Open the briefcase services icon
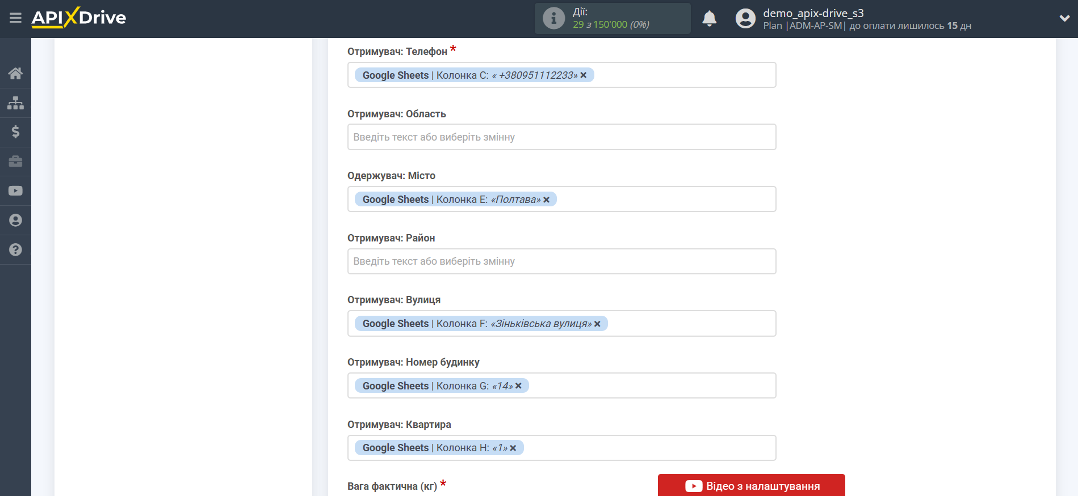 15,162
